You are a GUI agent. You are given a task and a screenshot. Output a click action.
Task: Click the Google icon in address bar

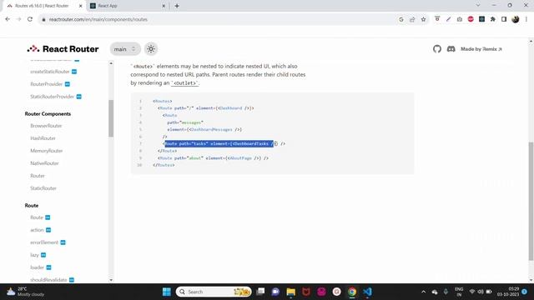click(401, 19)
